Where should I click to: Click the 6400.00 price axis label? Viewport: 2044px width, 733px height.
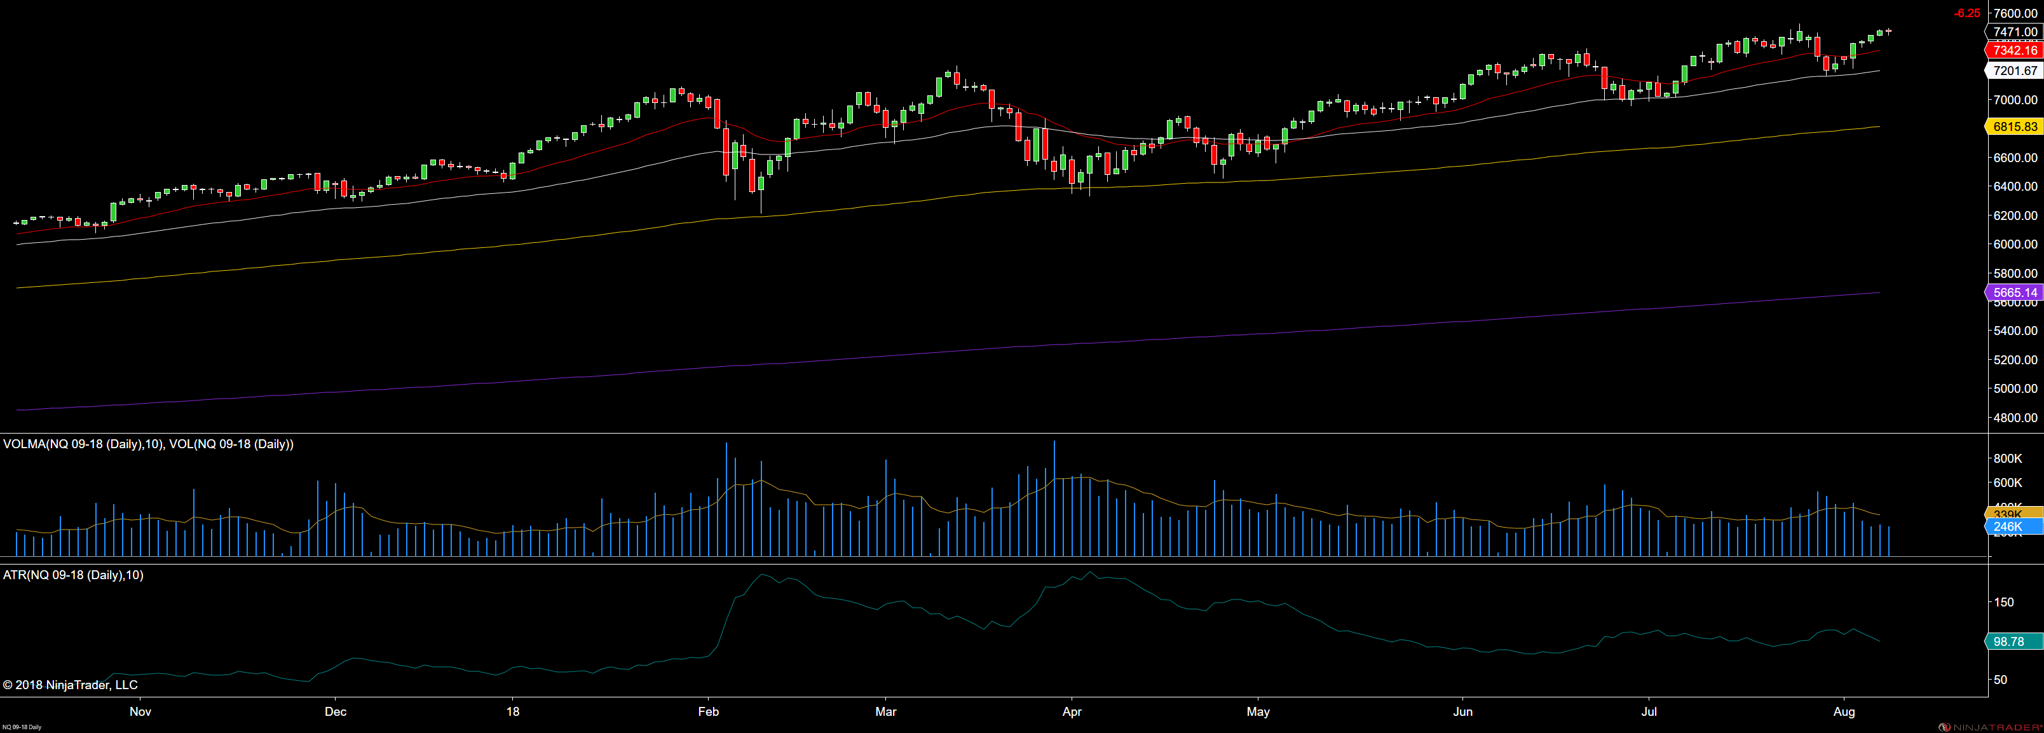click(2015, 186)
